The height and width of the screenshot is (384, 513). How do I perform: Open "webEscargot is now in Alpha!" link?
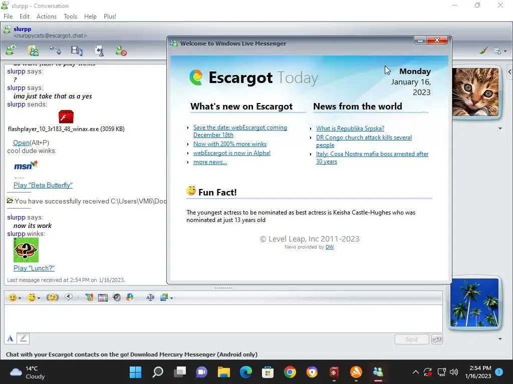[232, 153]
